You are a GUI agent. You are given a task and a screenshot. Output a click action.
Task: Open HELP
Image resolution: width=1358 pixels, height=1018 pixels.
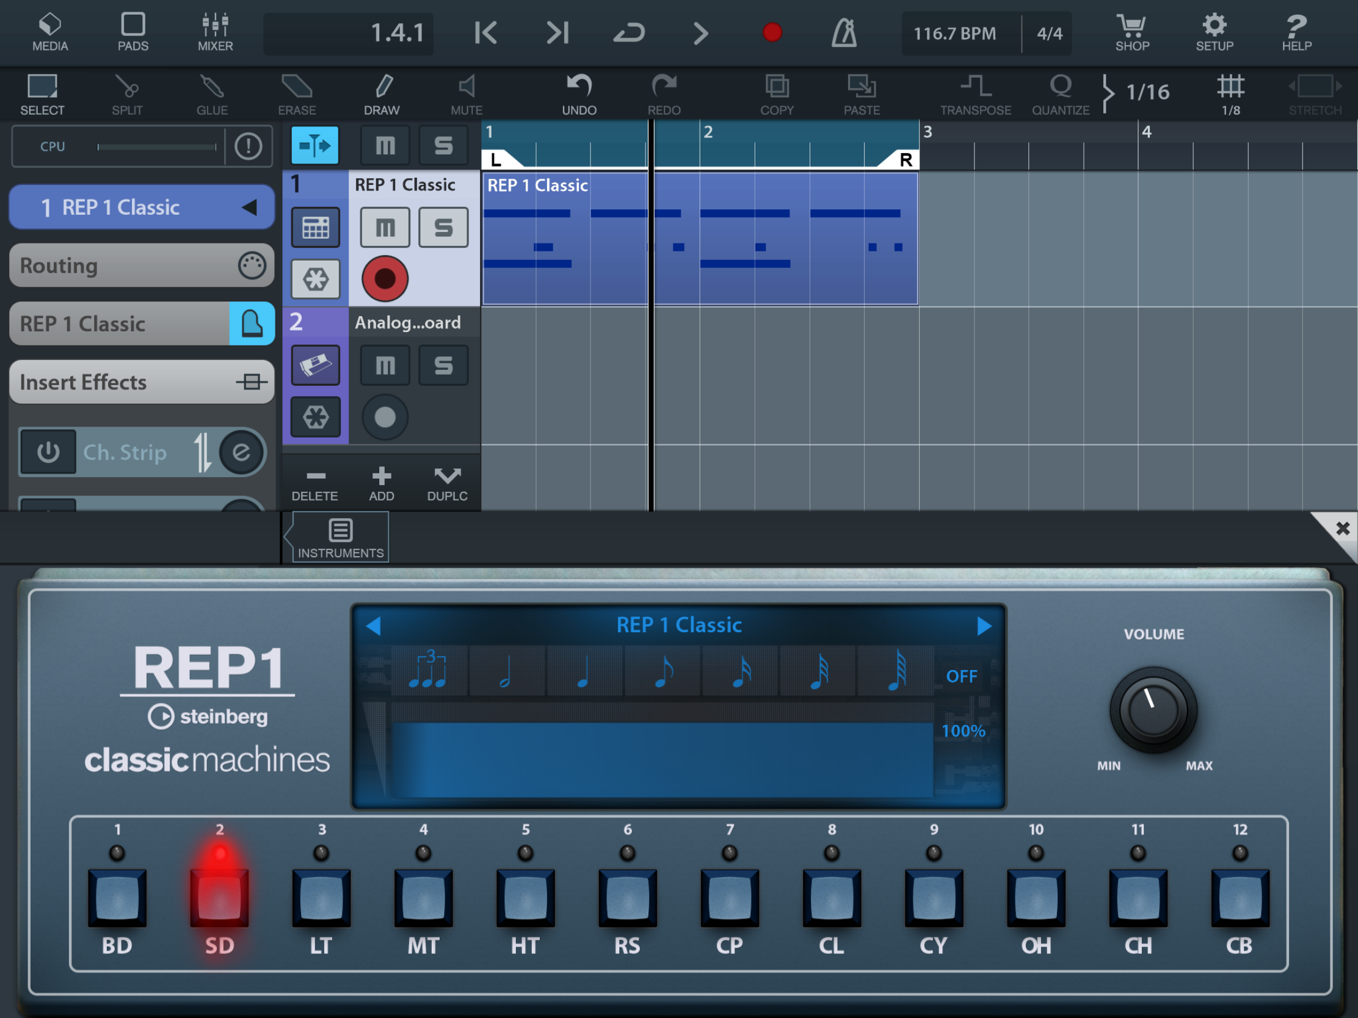pos(1296,32)
